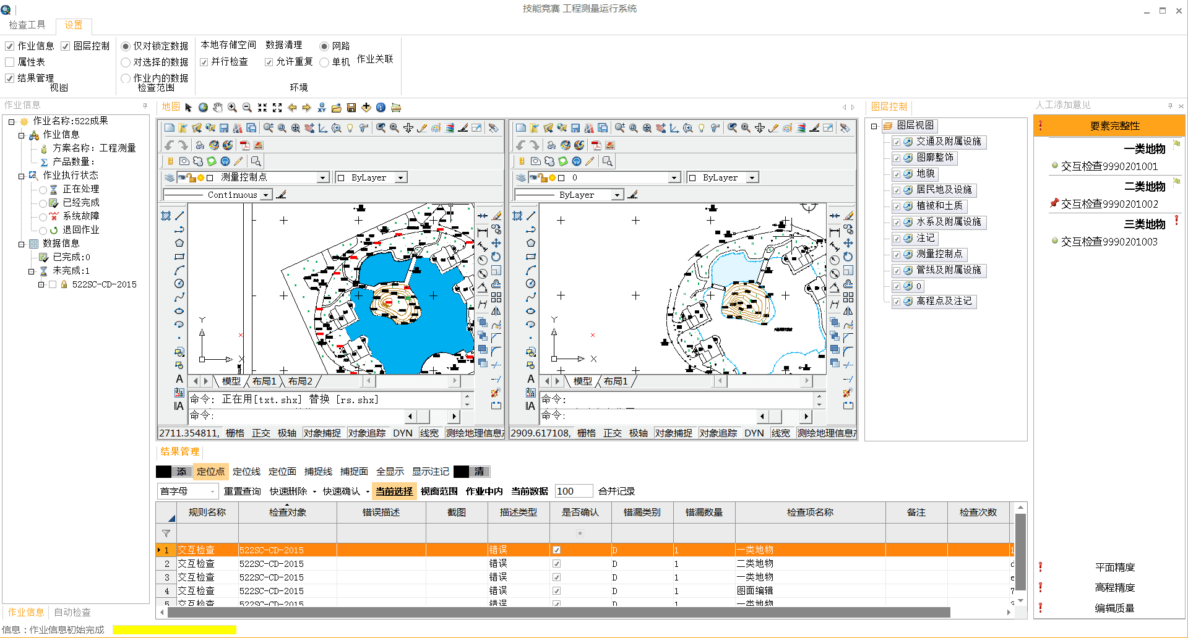This screenshot has width=1188, height=638.
Task: Collapse the 未完成:1 tree node
Action: tap(31, 271)
